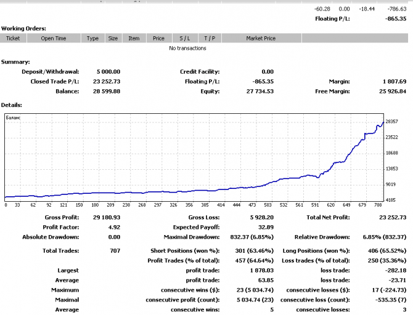The width and height of the screenshot is (413, 315).
Task: Click the Ticket column header
Action: pyautogui.click(x=13, y=38)
